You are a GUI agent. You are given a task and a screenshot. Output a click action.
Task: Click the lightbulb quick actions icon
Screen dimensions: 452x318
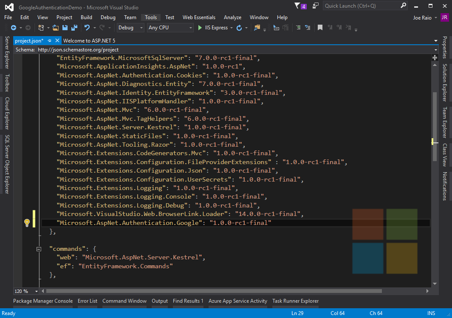(27, 223)
